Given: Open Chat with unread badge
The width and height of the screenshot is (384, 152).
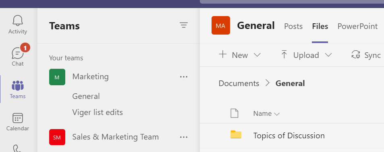Looking at the screenshot, I should [18, 55].
